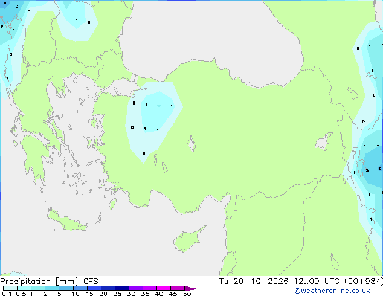383x296 pixels.
Task: Click the weatheronline.co.uk copyright link
Action: point(332,291)
